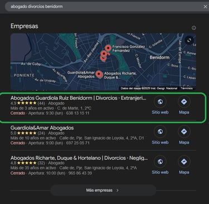This screenshot has height=204, width=209.
Task: Click the Benidorm label on the map
Action: [159, 57]
